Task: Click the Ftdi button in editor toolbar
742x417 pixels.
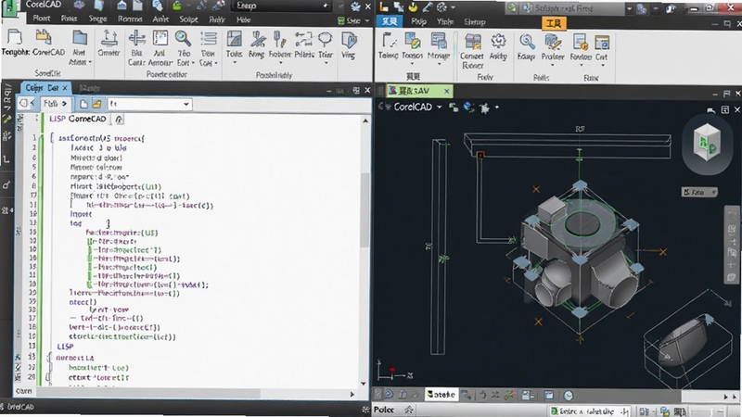Action: click(56, 104)
